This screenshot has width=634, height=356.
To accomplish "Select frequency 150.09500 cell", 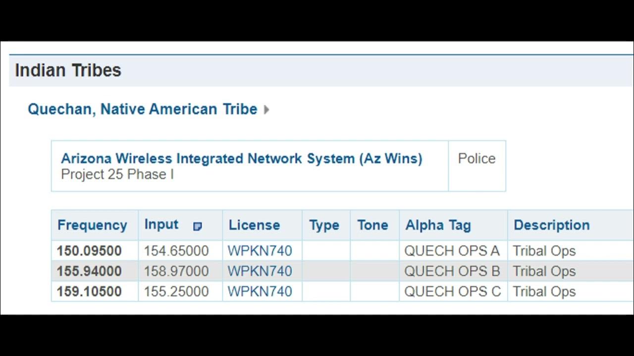I will [89, 251].
